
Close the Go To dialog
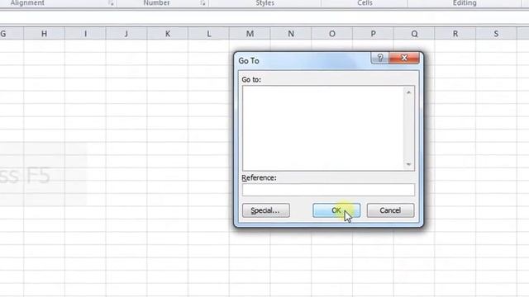pos(404,58)
